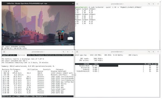Screen dimensions: 162x99
Task: Open hamburger menu in the intel-gpu-top terminal
Action: point(153,52)
